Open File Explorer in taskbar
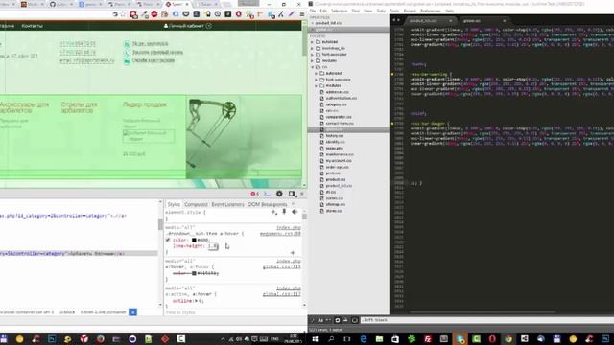The height and width of the screenshot is (345, 614). [379, 338]
